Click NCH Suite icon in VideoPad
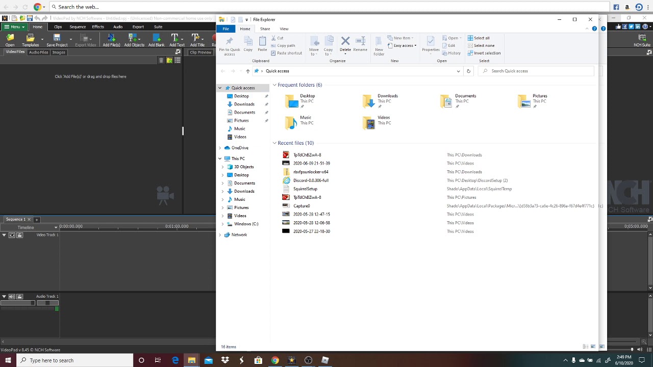 642,40
